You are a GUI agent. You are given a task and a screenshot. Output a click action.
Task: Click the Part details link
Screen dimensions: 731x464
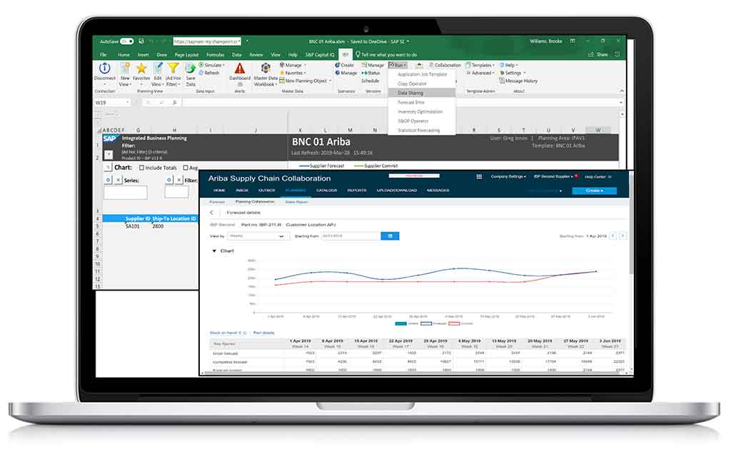pyautogui.click(x=264, y=333)
